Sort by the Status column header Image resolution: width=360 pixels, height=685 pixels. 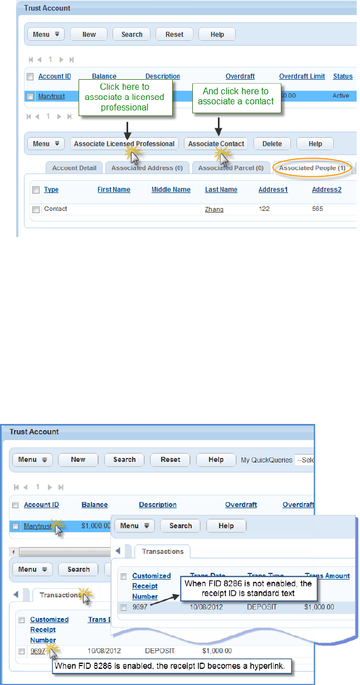pos(343,76)
